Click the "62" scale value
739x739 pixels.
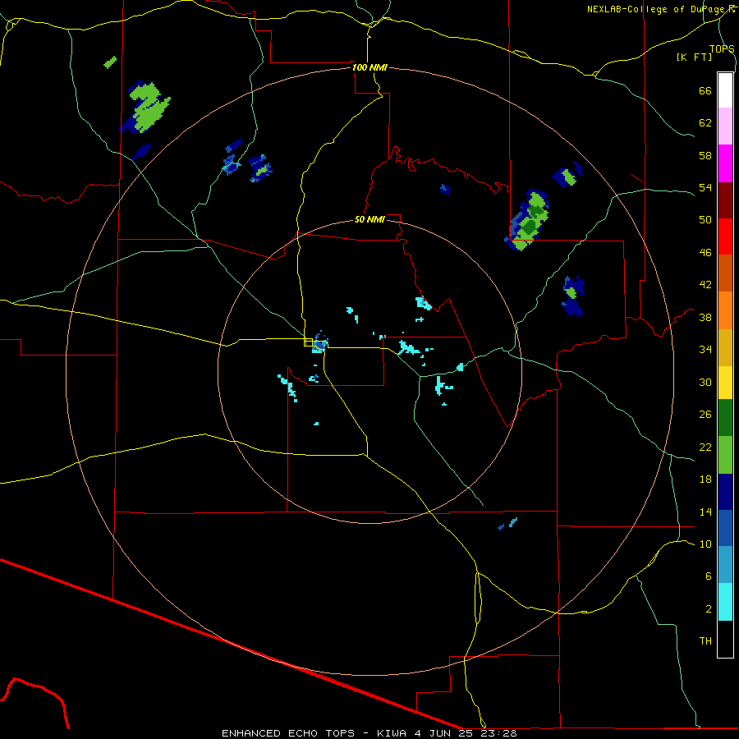(705, 123)
